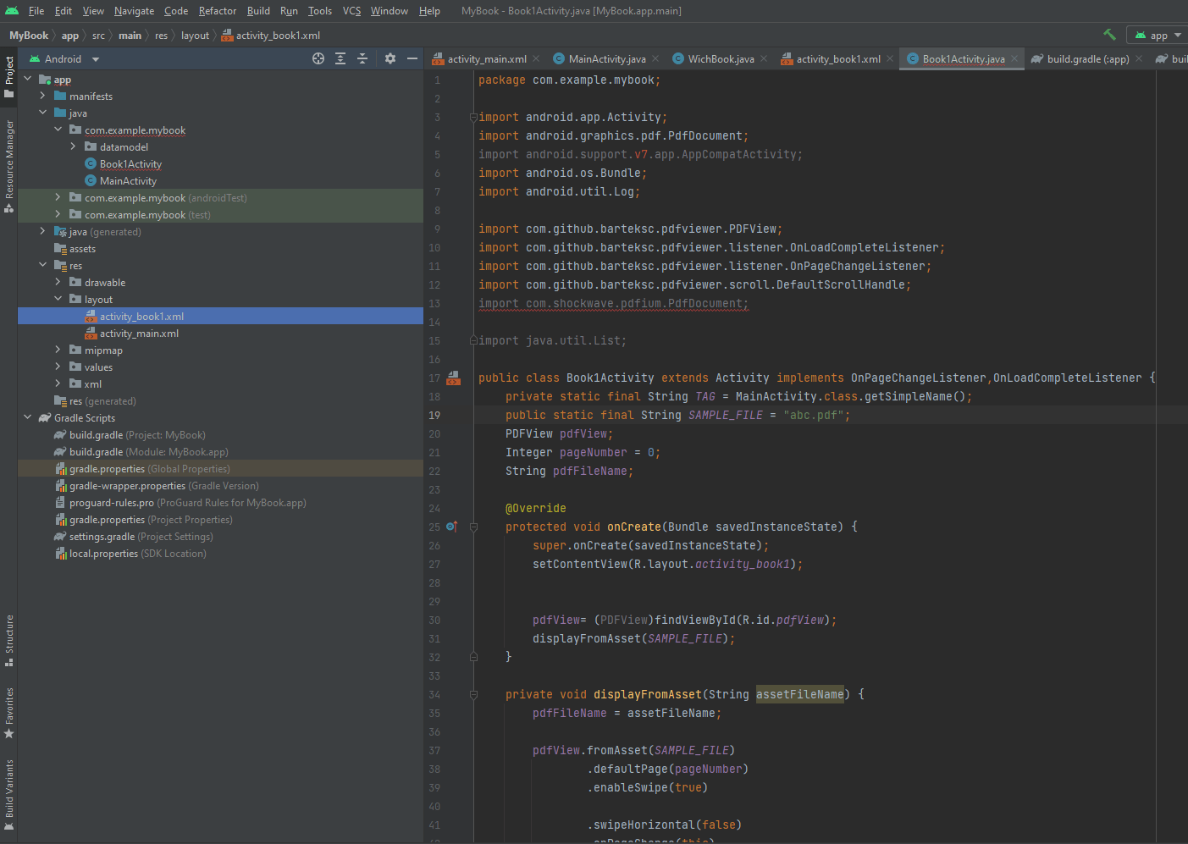Open the Favorites side tab
The image size is (1188, 844).
8,712
